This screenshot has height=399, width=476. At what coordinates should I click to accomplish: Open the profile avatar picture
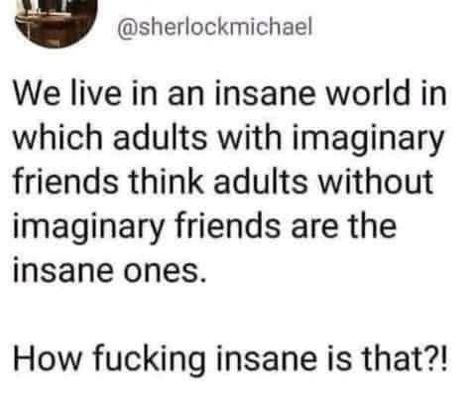tap(57, 23)
